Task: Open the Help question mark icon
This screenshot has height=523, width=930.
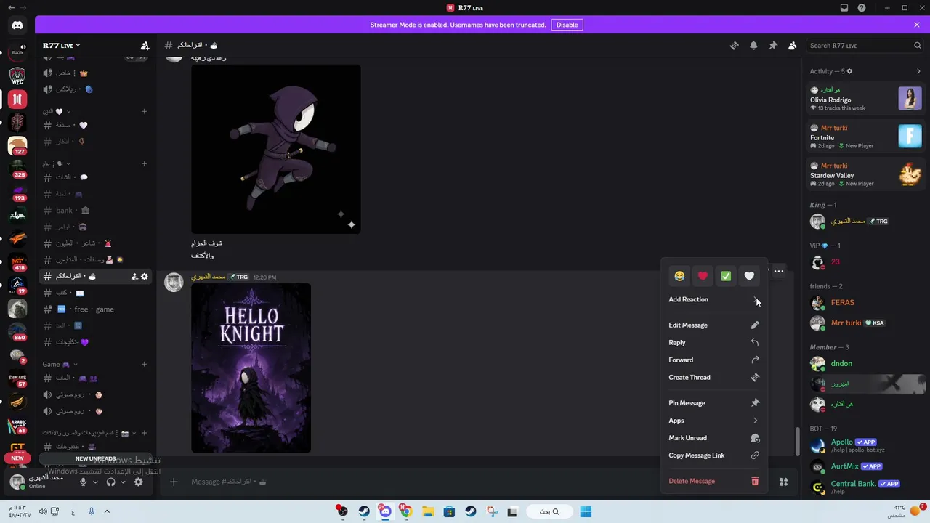Action: click(862, 8)
